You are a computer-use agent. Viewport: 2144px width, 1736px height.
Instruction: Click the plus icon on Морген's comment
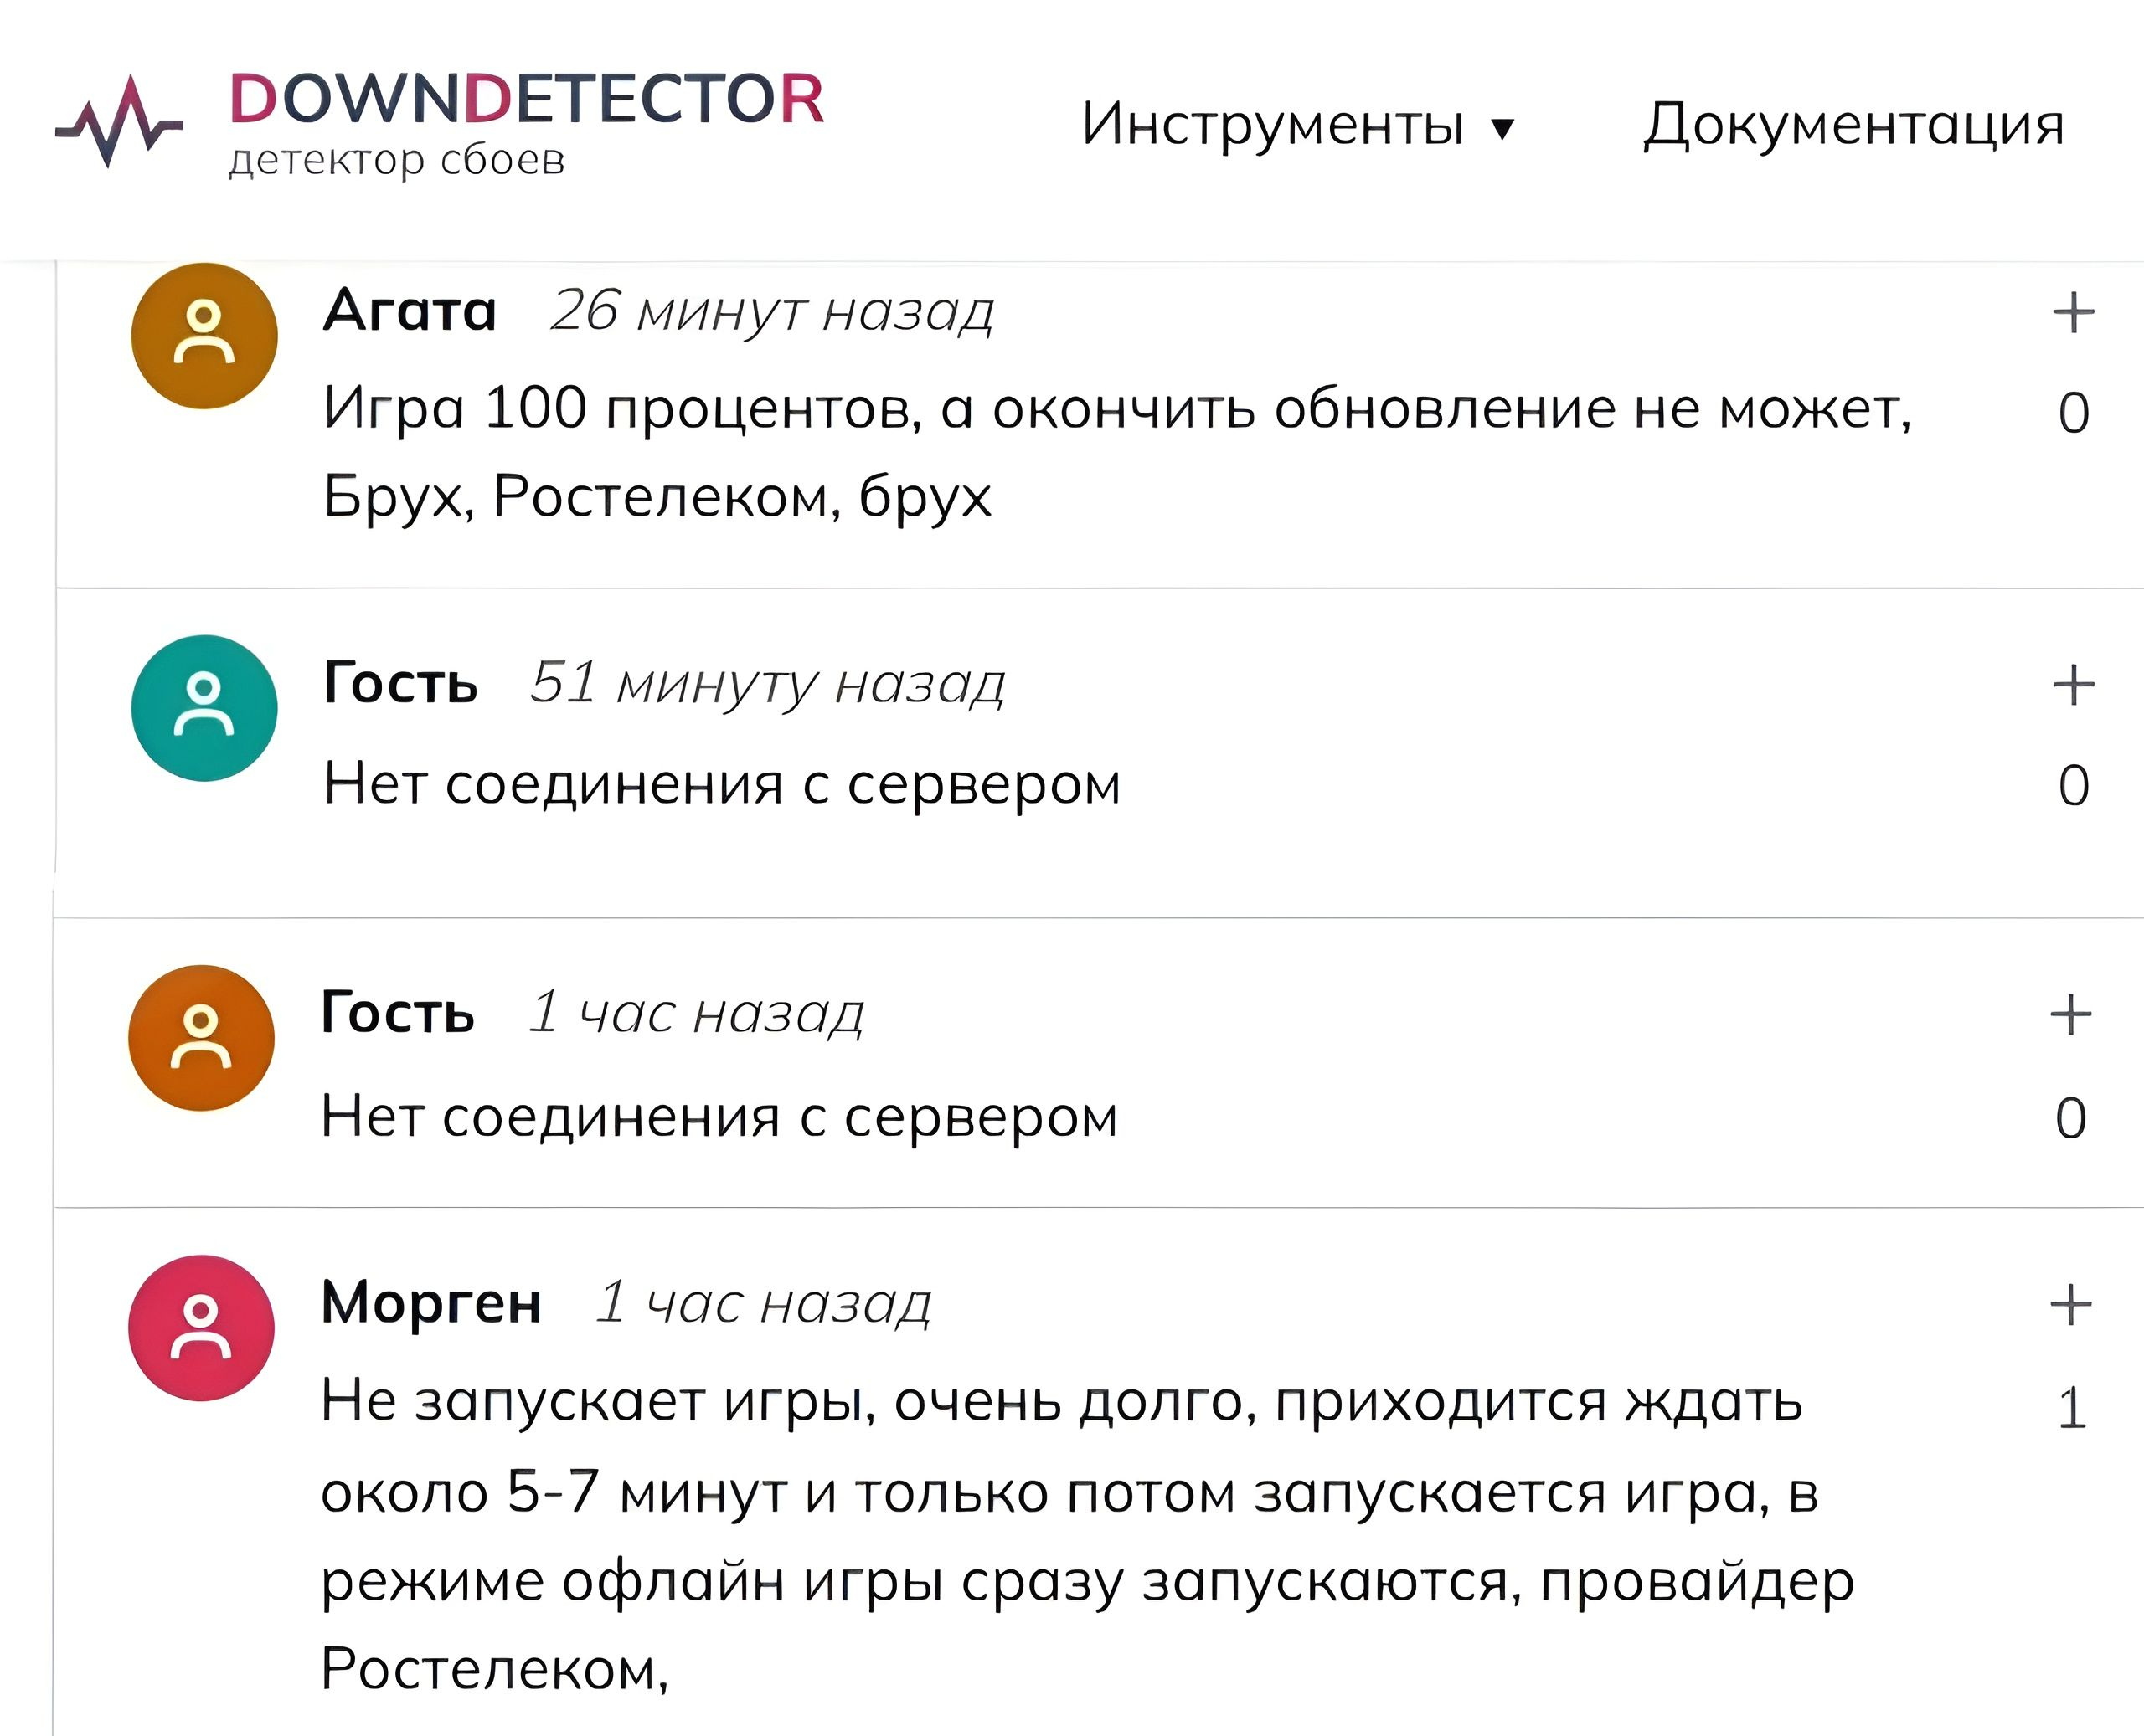click(2070, 1304)
